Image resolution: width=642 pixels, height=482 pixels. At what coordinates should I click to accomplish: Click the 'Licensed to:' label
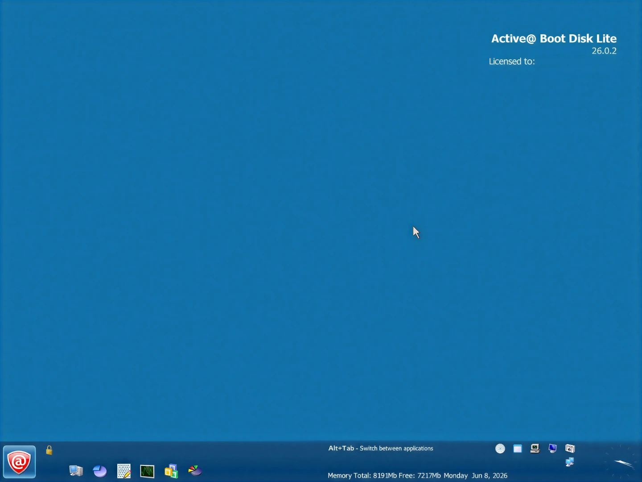click(x=512, y=62)
